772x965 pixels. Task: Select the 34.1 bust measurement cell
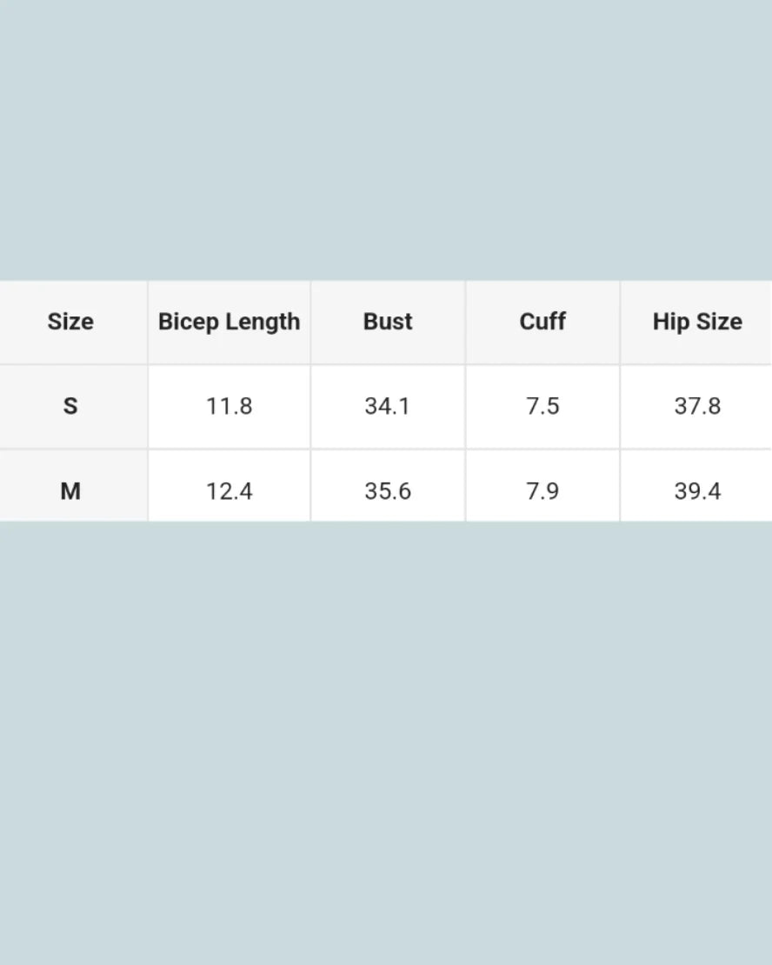tap(388, 406)
